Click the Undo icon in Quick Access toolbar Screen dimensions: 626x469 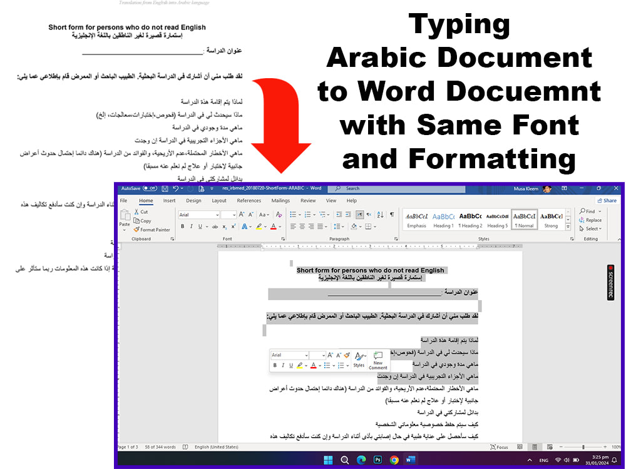[175, 189]
